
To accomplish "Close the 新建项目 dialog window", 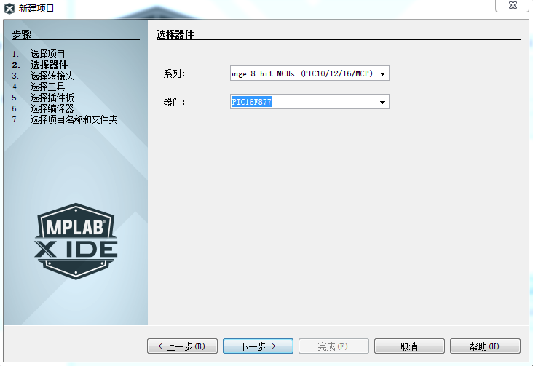I will 513,5.
